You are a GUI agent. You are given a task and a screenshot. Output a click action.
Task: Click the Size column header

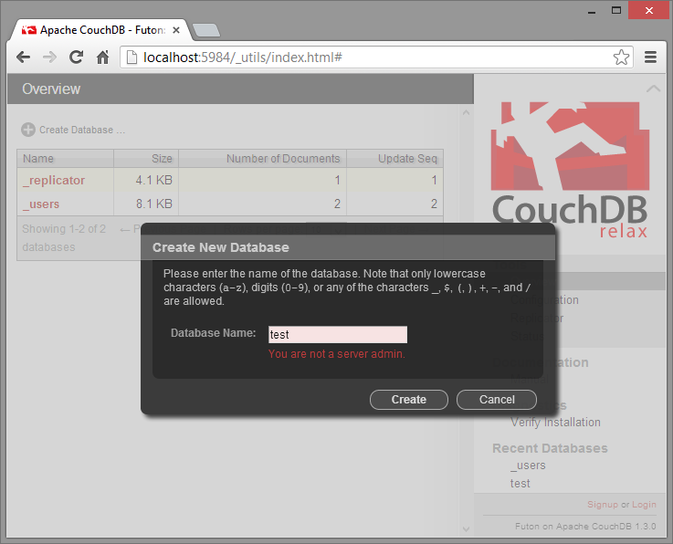point(146,158)
